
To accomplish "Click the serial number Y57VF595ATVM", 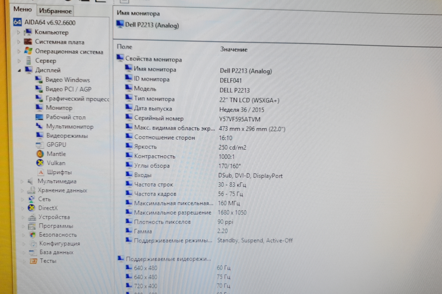I will click(x=240, y=119).
